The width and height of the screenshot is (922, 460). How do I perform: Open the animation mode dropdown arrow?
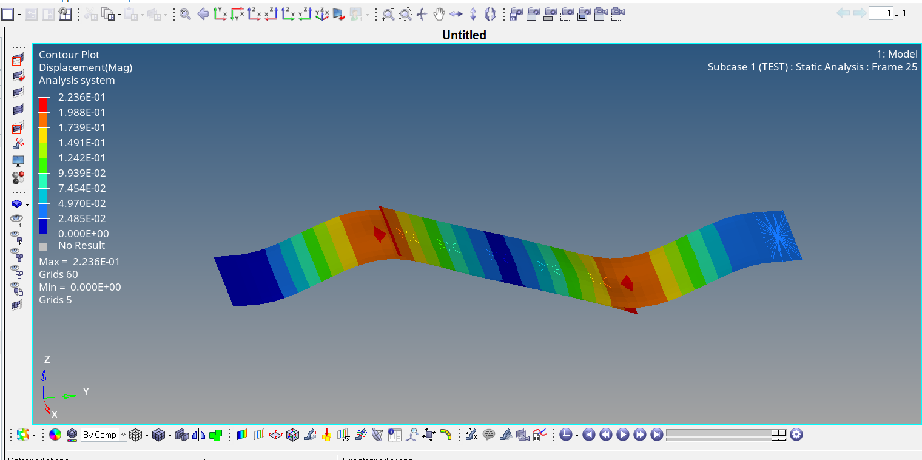576,435
